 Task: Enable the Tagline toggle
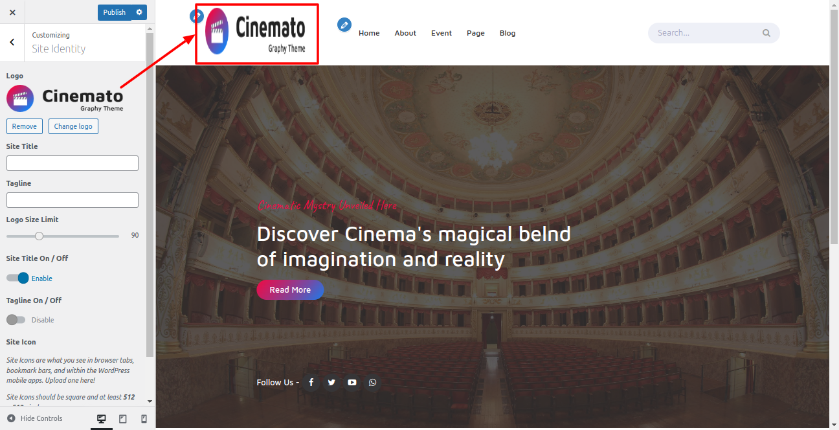[x=16, y=320]
